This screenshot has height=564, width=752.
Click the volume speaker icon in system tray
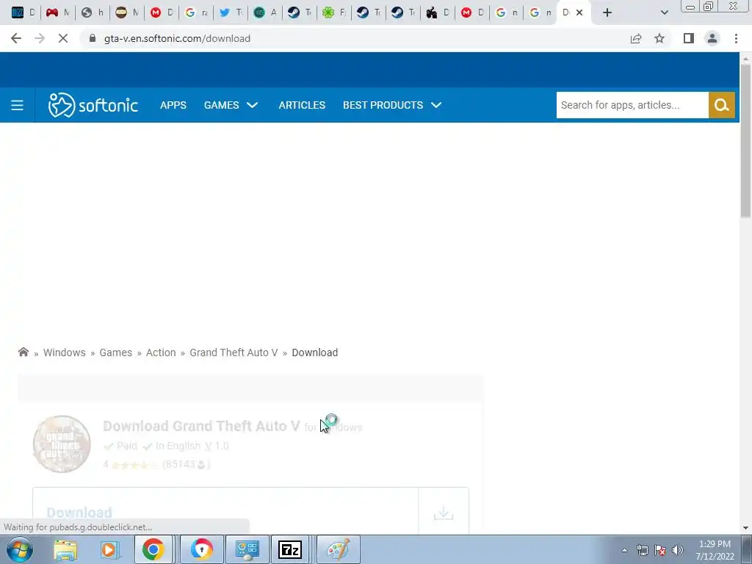[677, 550]
